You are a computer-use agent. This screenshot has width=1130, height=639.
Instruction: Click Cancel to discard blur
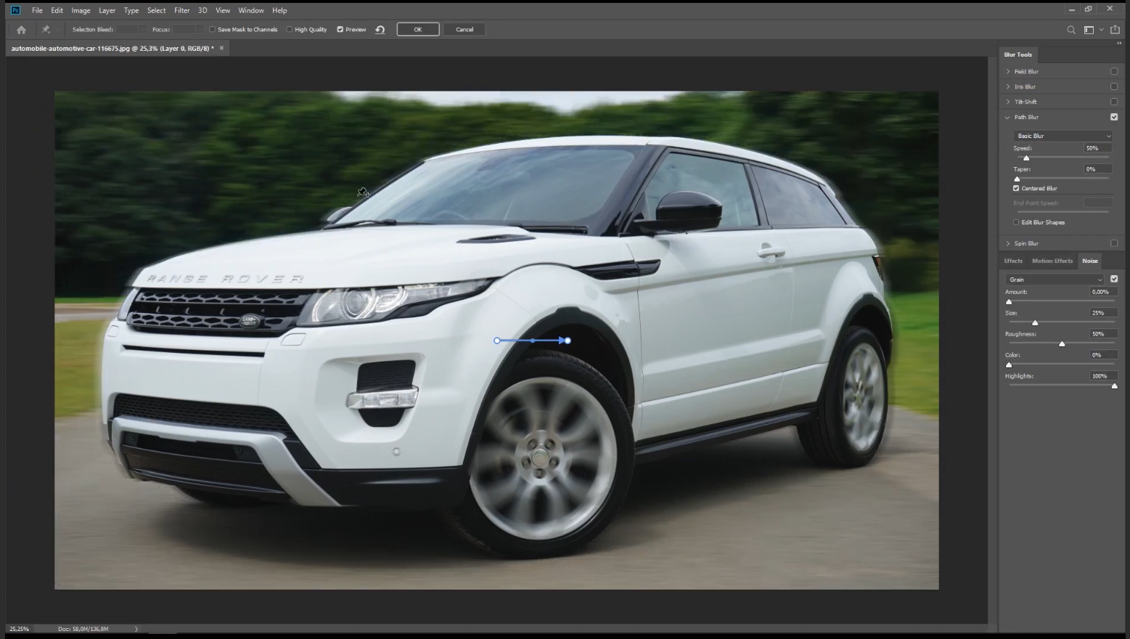tap(464, 29)
